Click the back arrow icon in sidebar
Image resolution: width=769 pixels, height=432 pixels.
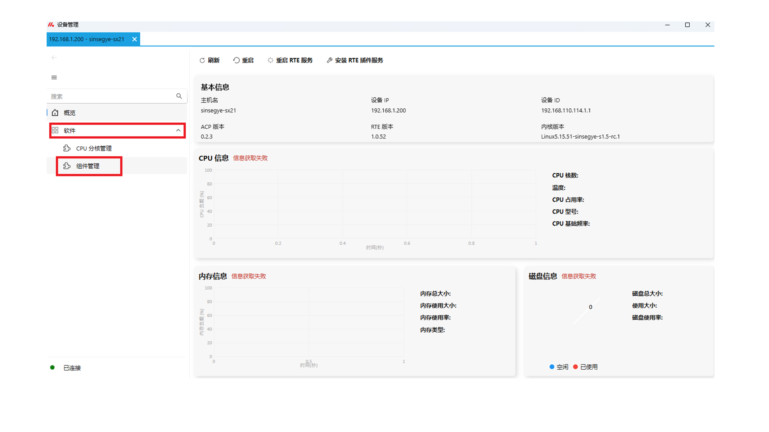pyautogui.click(x=54, y=58)
